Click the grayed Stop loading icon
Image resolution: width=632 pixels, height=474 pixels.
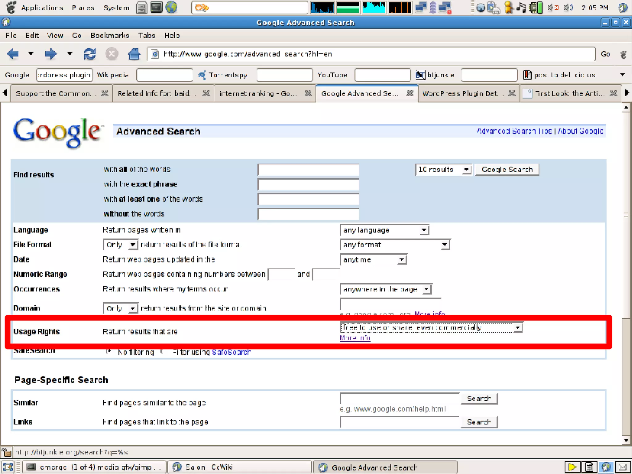[x=112, y=54]
